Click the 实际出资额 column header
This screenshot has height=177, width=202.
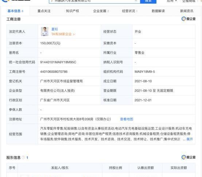pyautogui.click(x=179, y=168)
